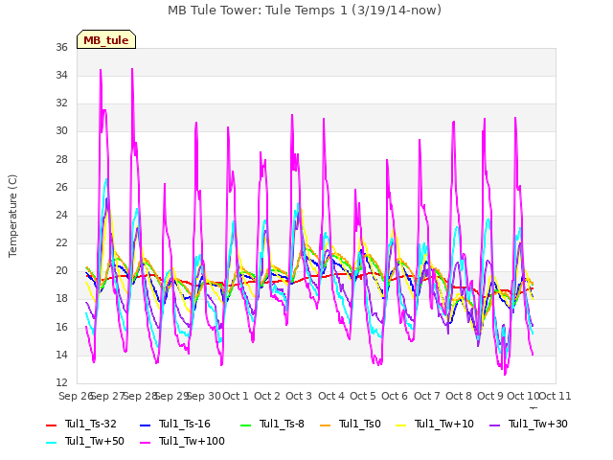Select the Tul1_Ts0 legend label
Screen dimensions: 613x460
pyautogui.click(x=360, y=424)
